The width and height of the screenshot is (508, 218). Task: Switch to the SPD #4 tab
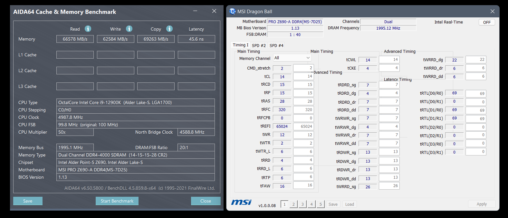276,45
